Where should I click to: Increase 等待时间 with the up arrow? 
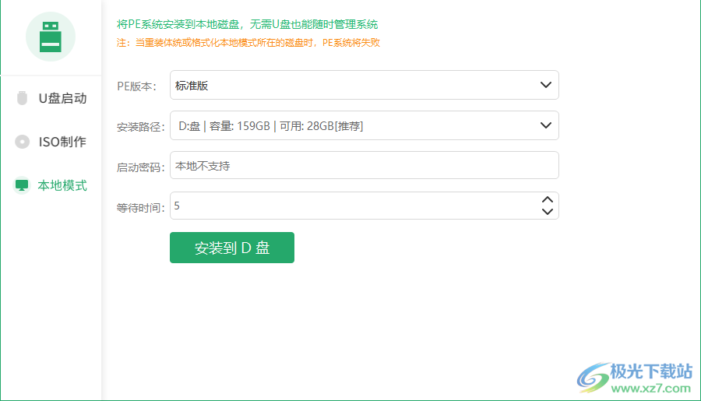coord(547,199)
